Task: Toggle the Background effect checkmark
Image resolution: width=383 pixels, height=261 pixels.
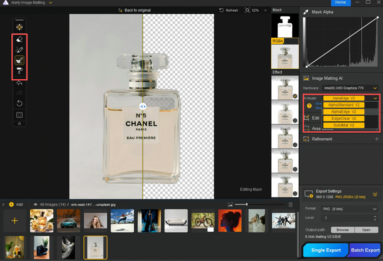Action: tap(295, 96)
